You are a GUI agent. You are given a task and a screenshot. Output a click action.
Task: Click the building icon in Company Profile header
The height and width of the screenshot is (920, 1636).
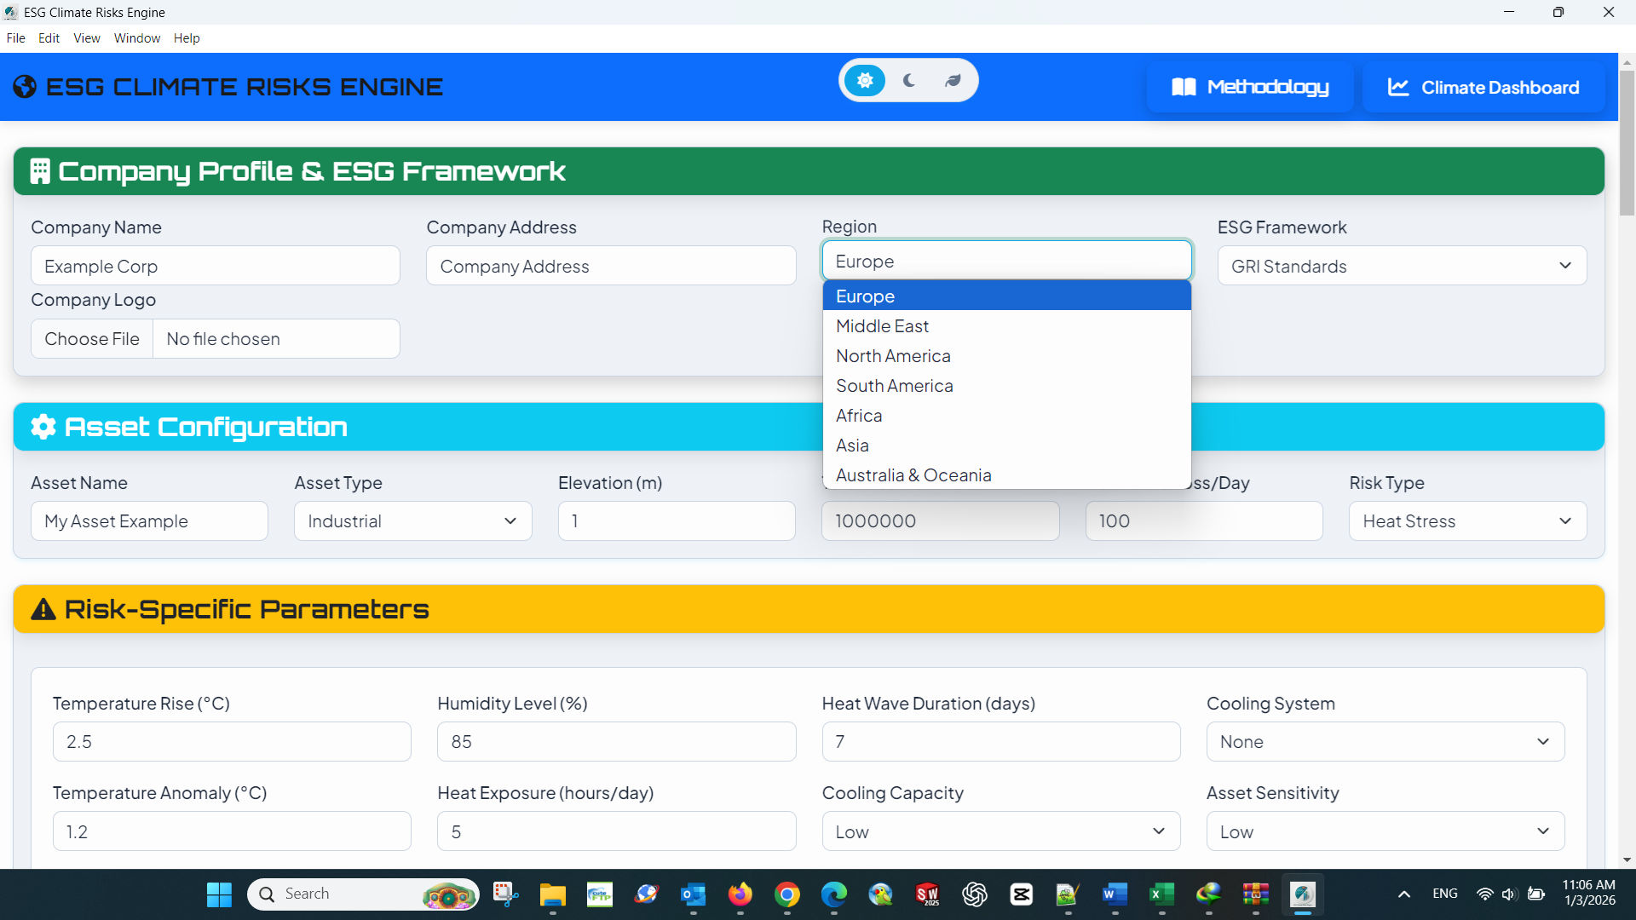click(40, 171)
